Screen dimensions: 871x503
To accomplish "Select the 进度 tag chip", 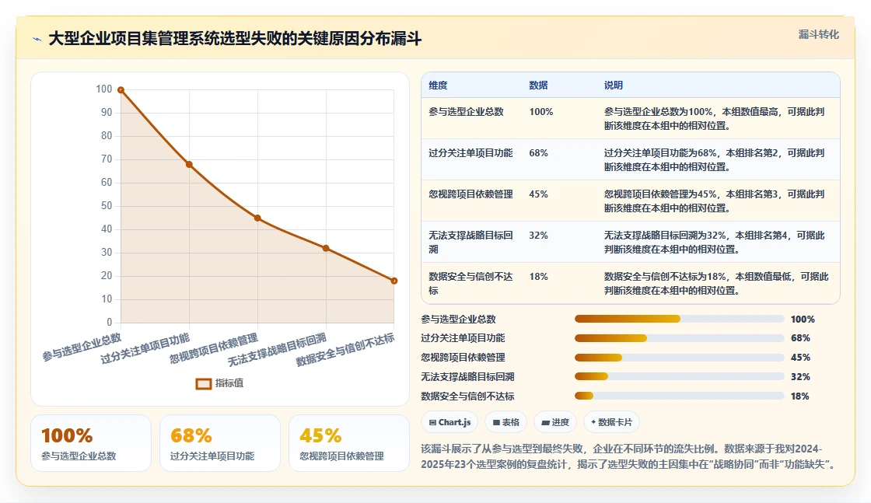I will click(x=555, y=422).
